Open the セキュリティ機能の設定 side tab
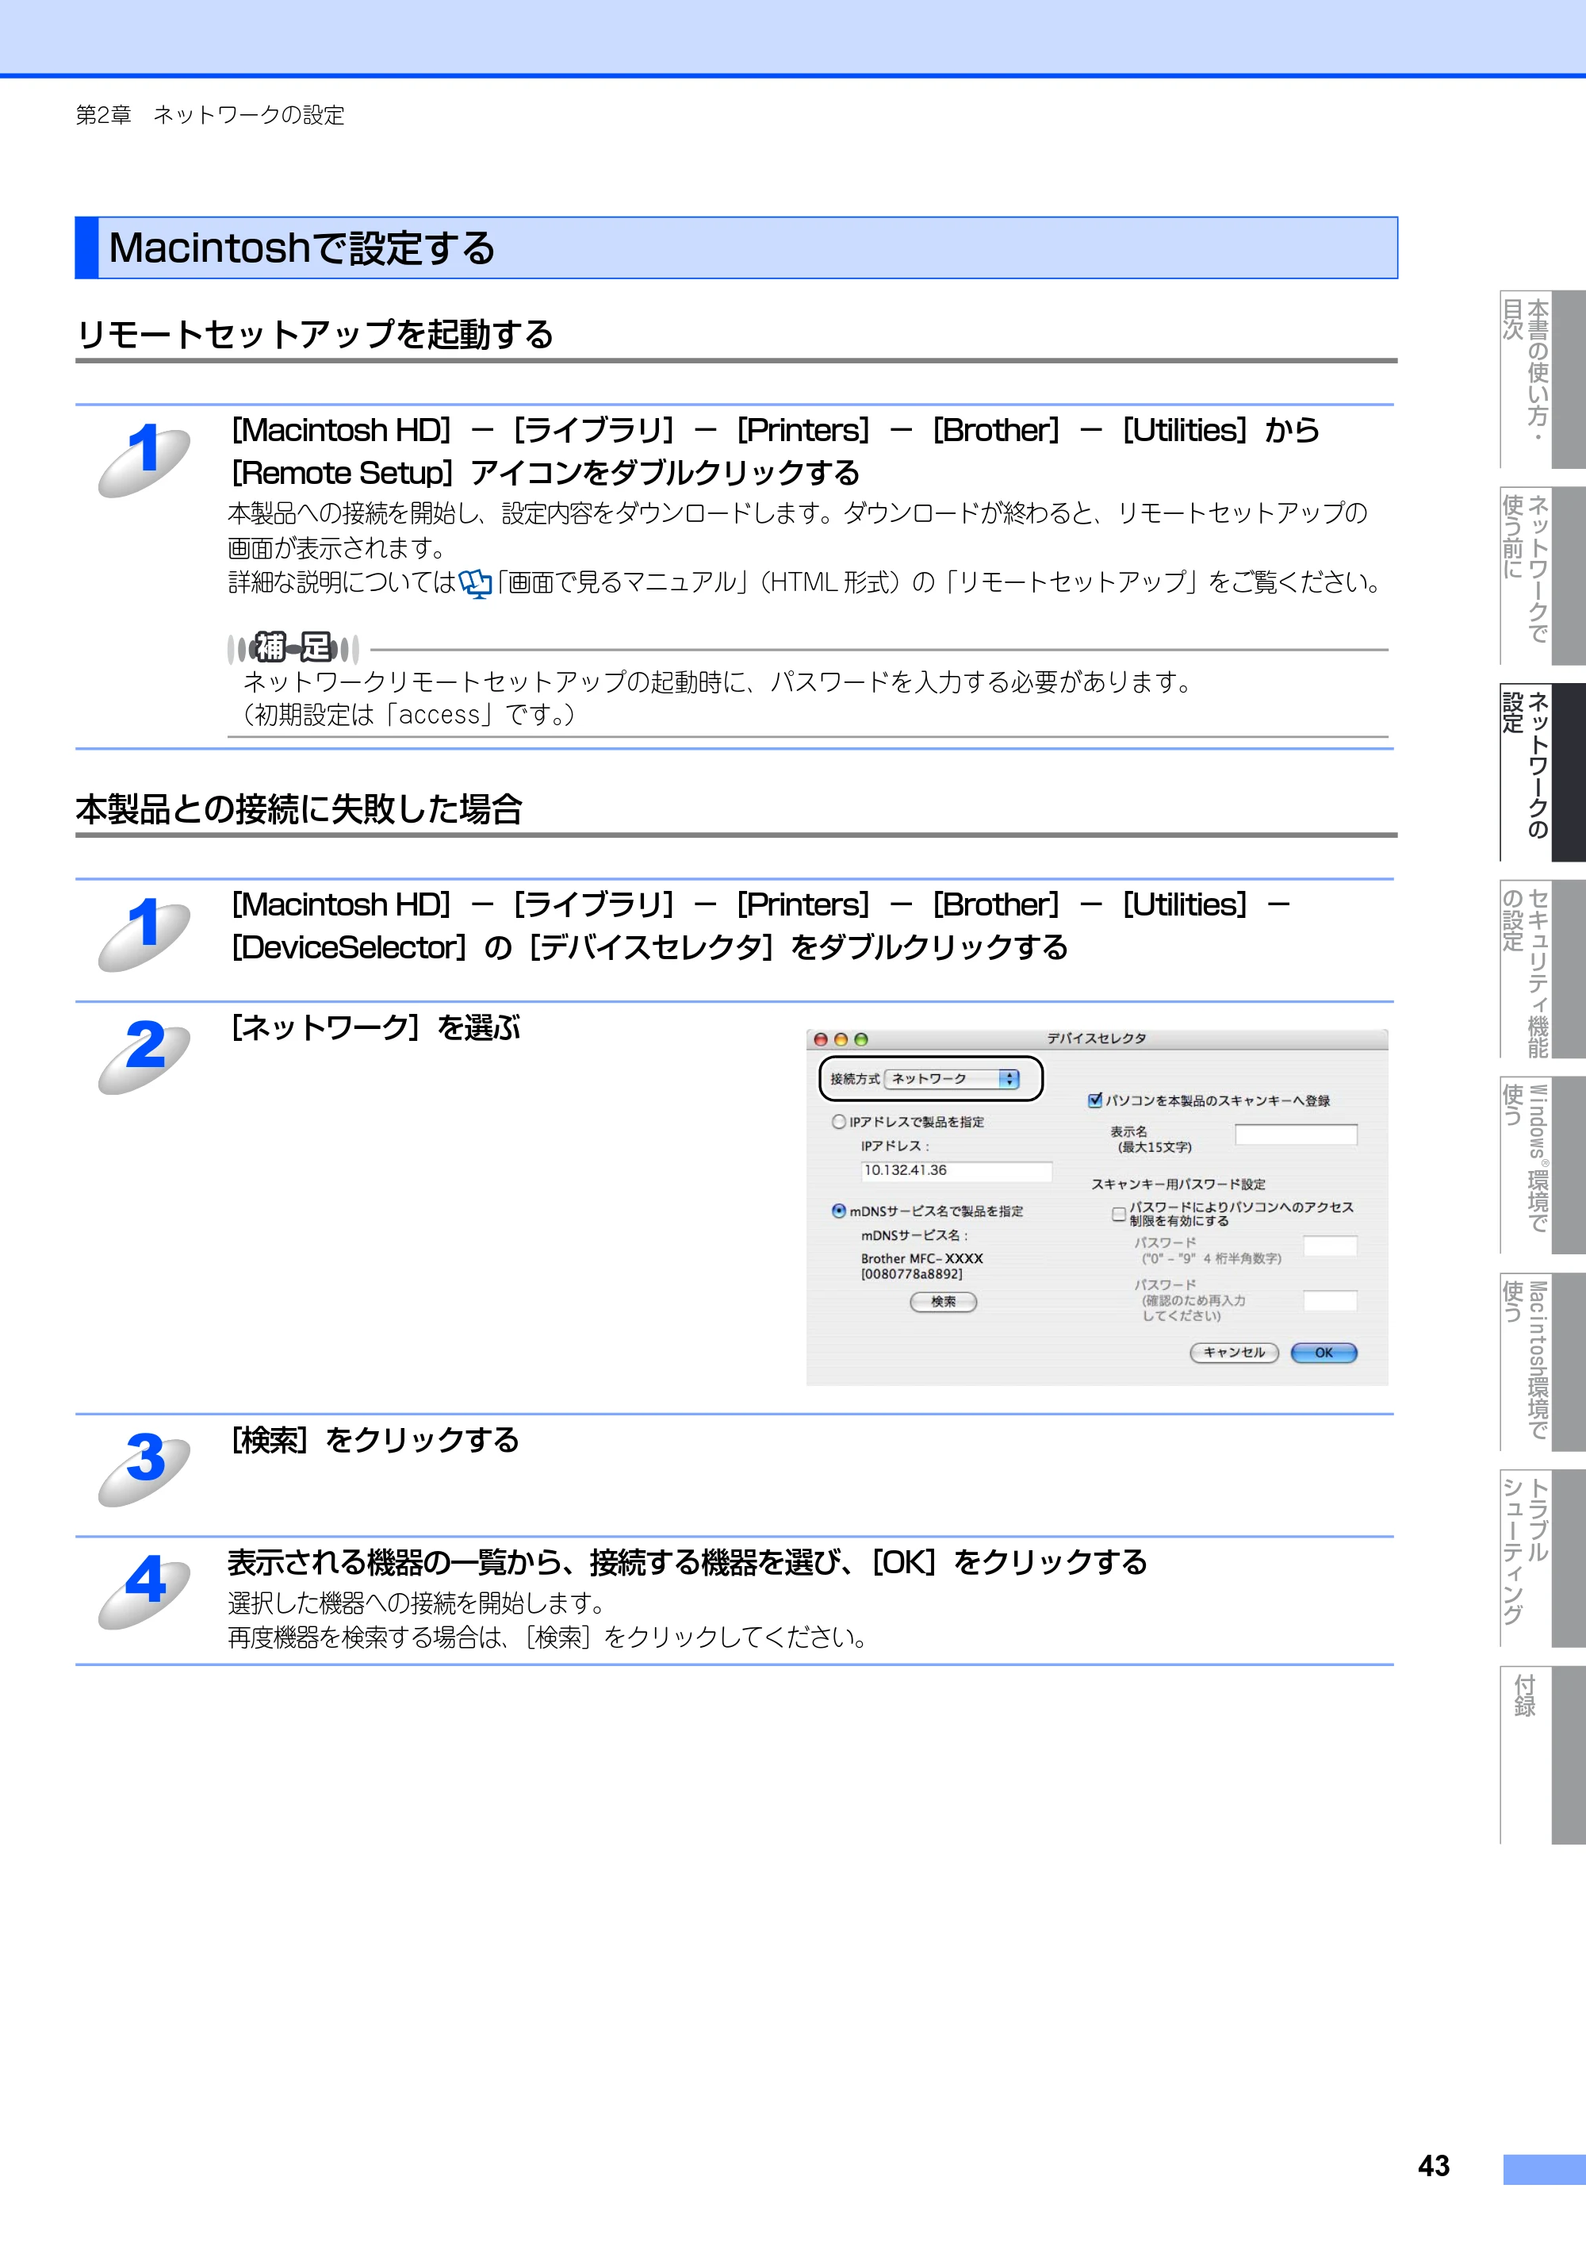1586x2246 pixels. [x=1542, y=969]
